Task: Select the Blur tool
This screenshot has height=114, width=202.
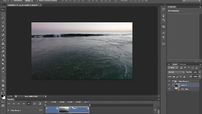Action: pyautogui.click(x=3, y=60)
